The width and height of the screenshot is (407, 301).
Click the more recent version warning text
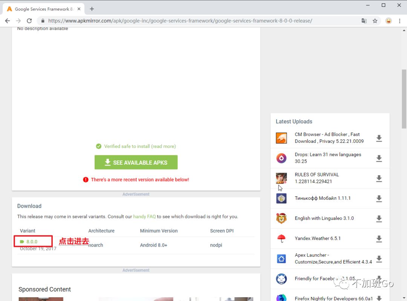coord(140,180)
